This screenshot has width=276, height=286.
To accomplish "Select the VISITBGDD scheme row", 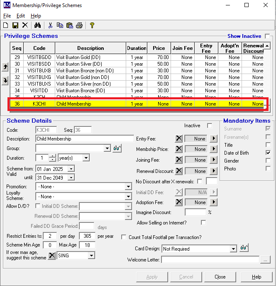I will point(137,57).
